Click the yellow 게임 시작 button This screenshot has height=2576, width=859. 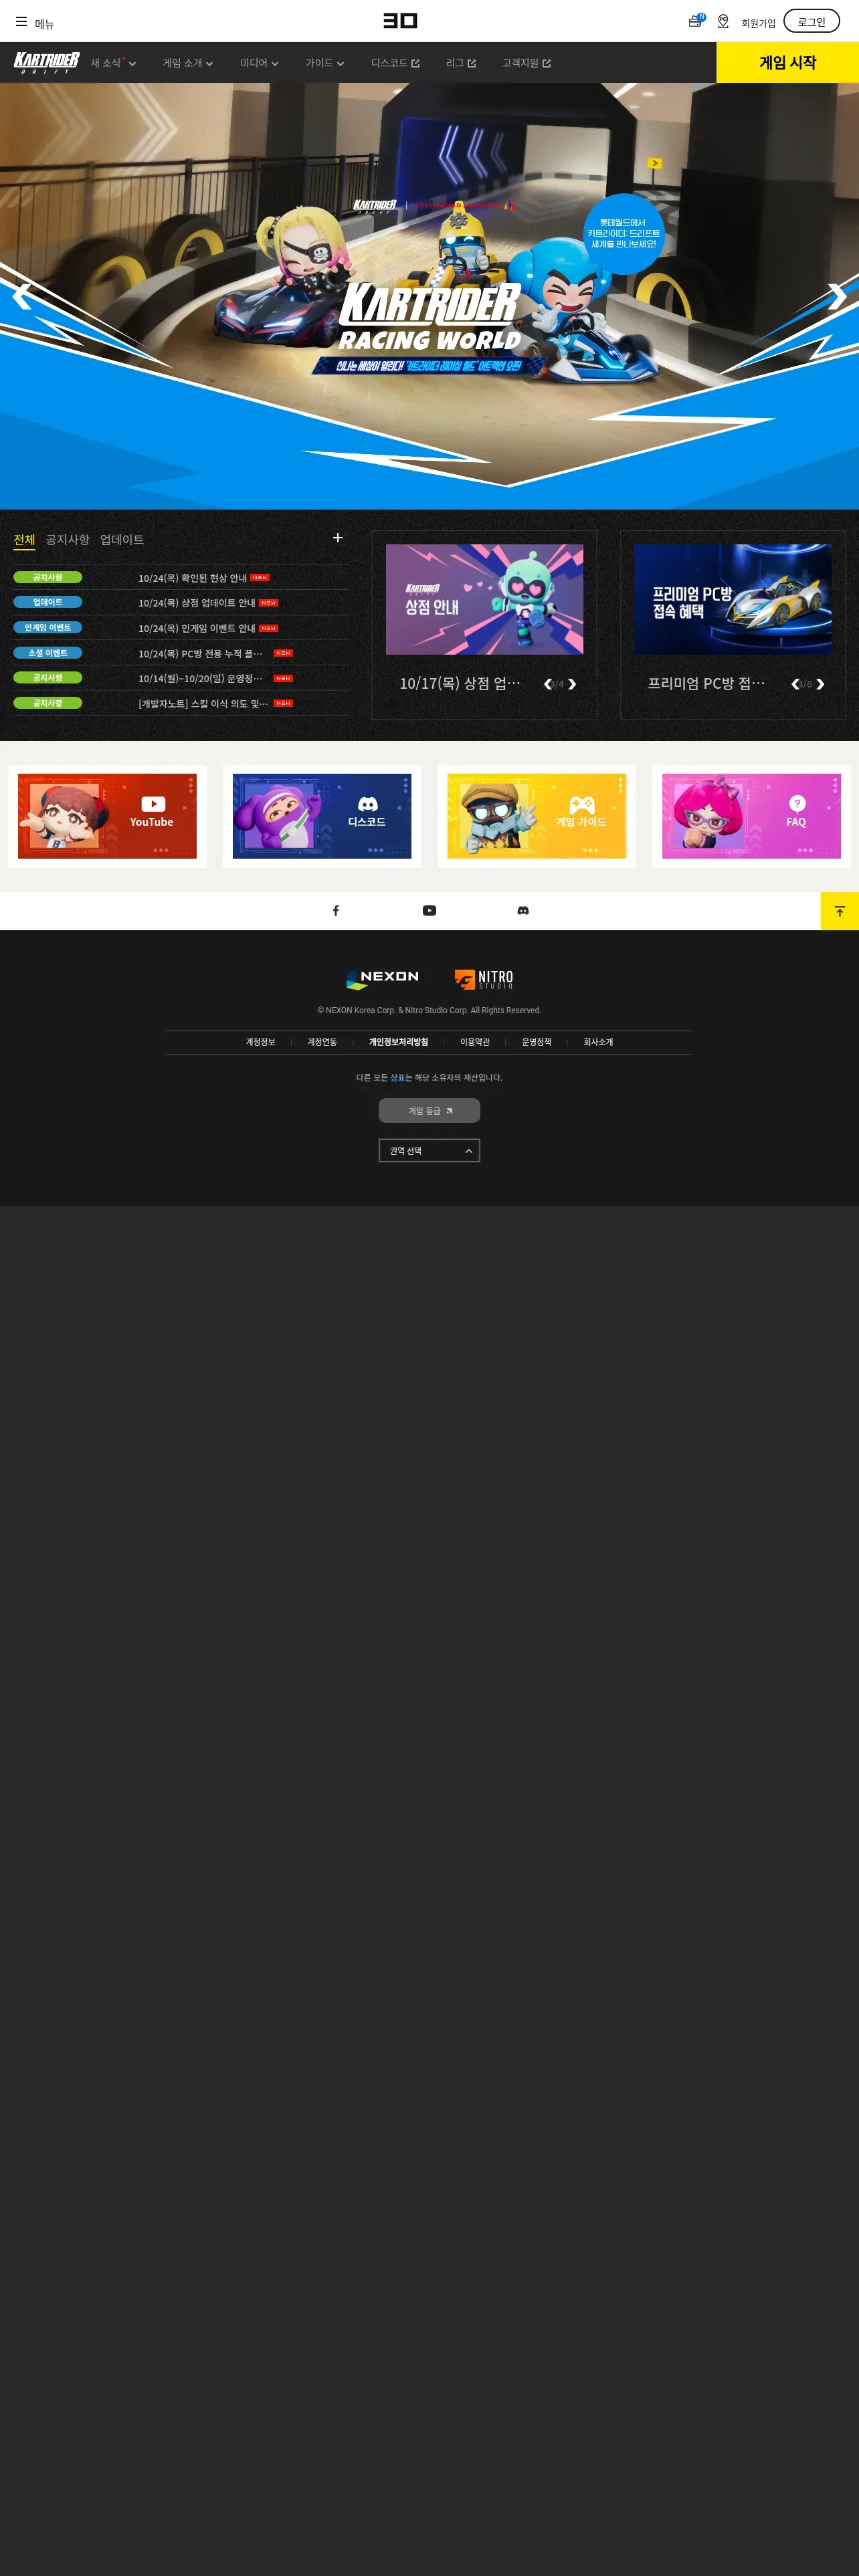pyautogui.click(x=787, y=62)
